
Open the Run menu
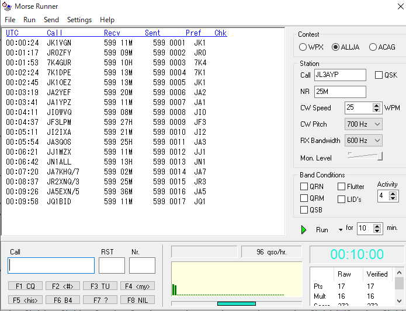point(29,20)
